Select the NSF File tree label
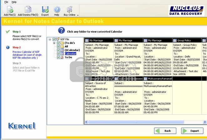Image resolution: width=207 pixels, height=140 pixels. tap(65, 39)
